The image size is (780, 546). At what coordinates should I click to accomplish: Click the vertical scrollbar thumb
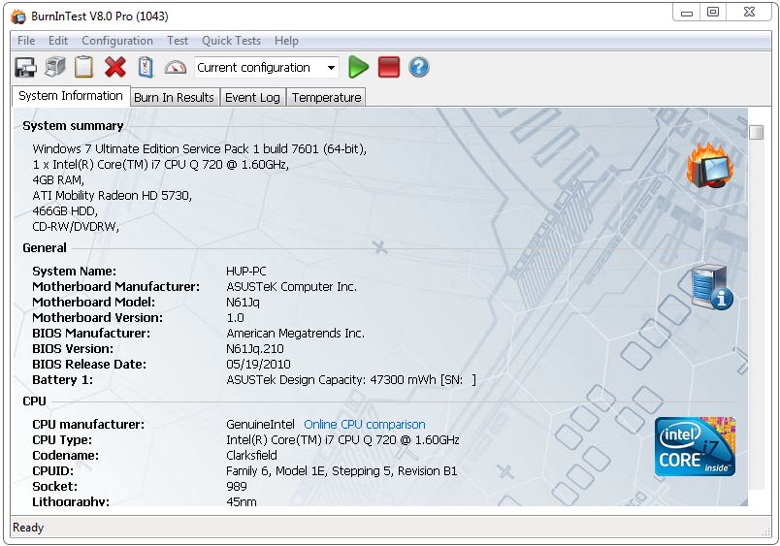pyautogui.click(x=756, y=132)
